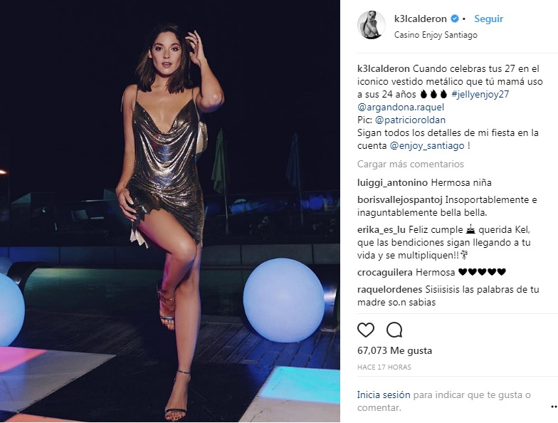Open luiggi_antonino commenter profile
Screen dimensions: 558x423
[x=393, y=182]
